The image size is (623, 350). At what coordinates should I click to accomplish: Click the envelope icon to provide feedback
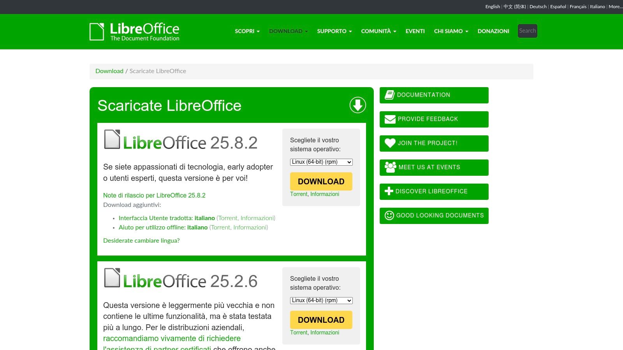click(x=390, y=119)
